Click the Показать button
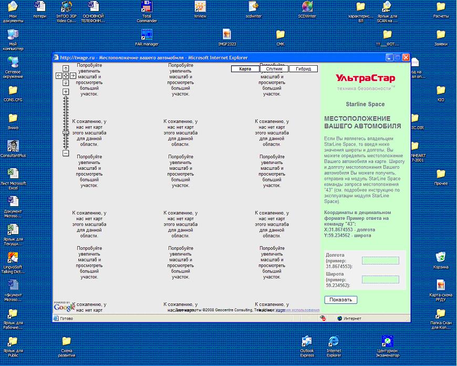457x366 pixels. [341, 300]
